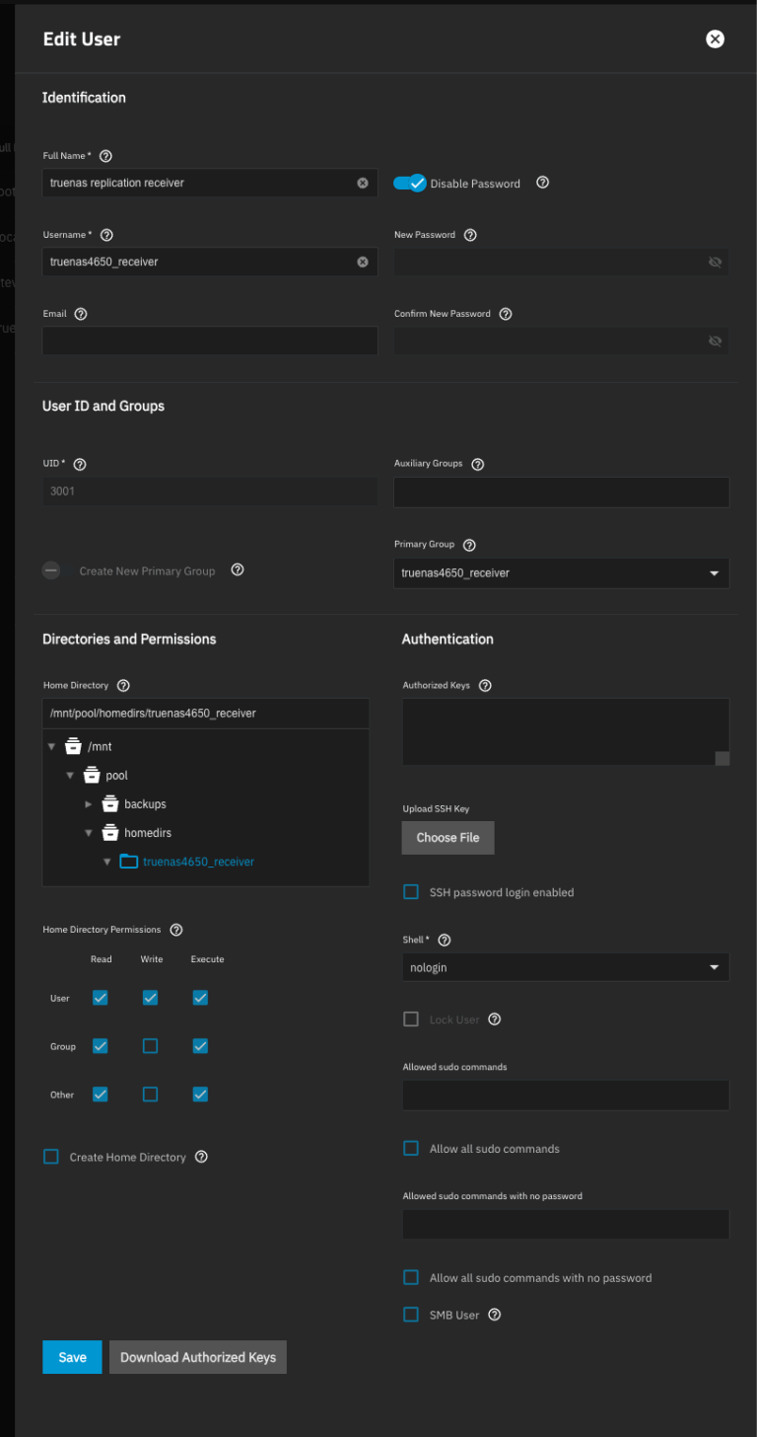Enable SSH password login checkbox
This screenshot has width=757, height=1437.
(x=411, y=892)
